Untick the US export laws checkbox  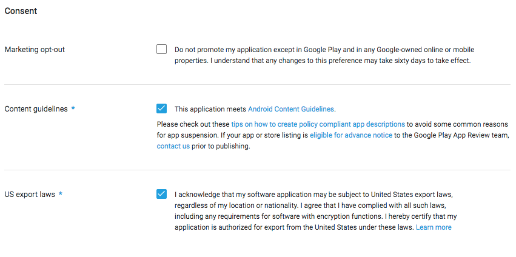coord(161,194)
